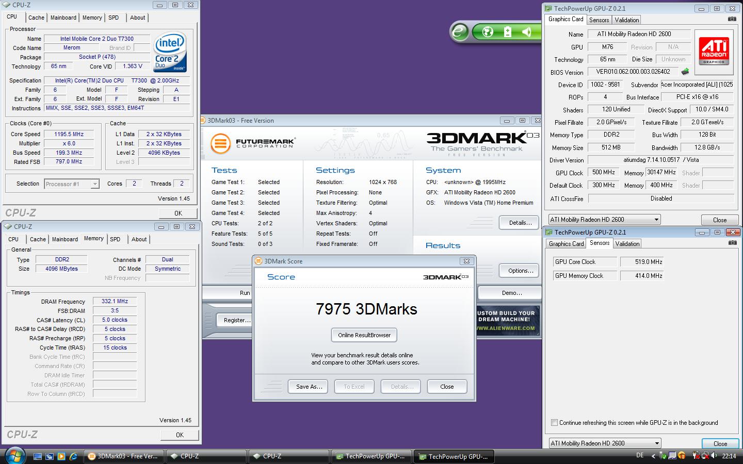This screenshot has width=743, height=464.
Task: Click OK in the bottom CPU-Z memory window
Action: tap(180, 435)
